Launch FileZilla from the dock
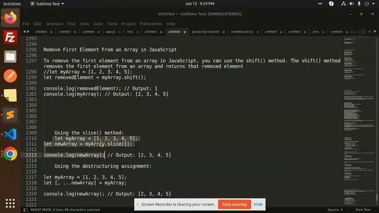This screenshot has width=379, height=213. click(10, 37)
